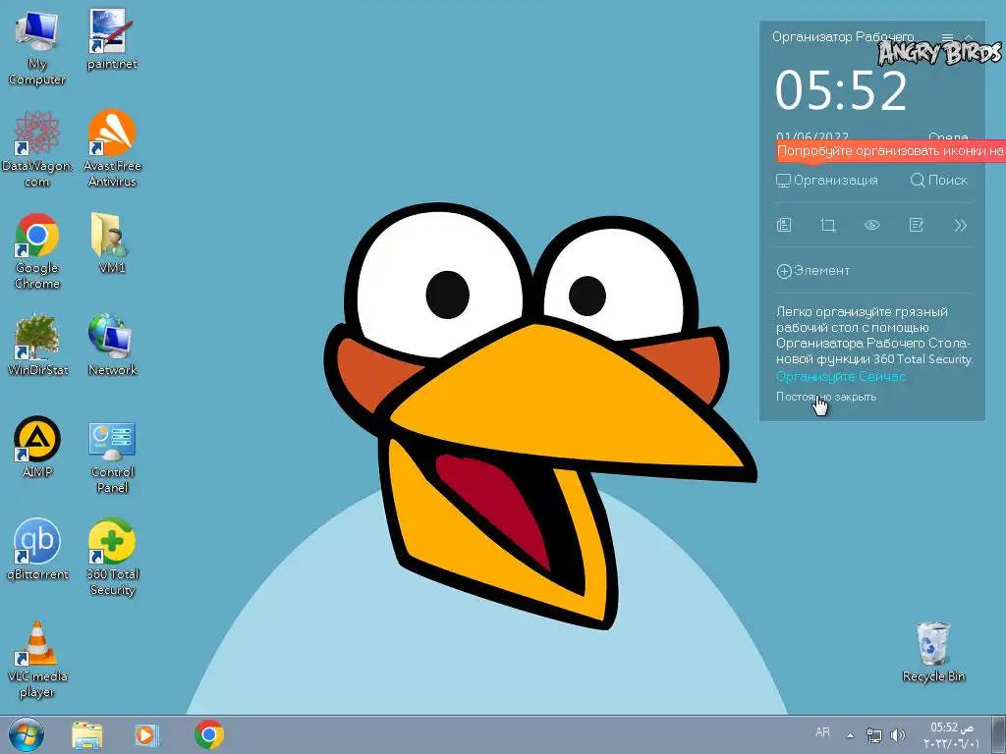Select the WinDirStat desktop shortcut
The height and width of the screenshot is (754, 1006).
point(37,345)
